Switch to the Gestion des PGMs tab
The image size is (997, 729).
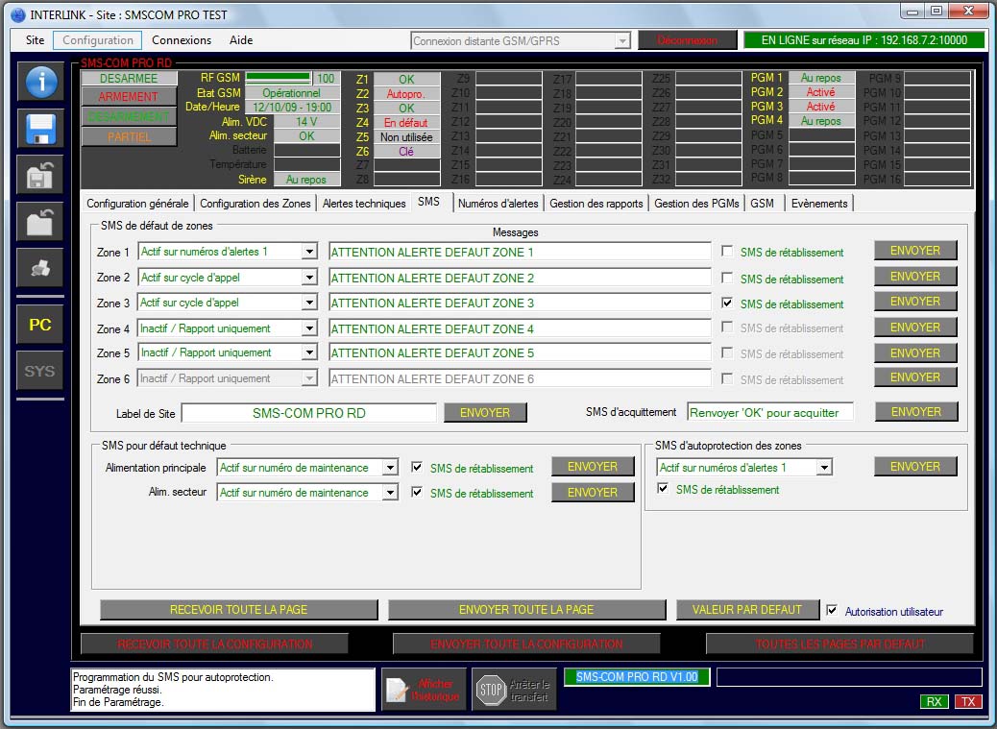pyautogui.click(x=696, y=204)
